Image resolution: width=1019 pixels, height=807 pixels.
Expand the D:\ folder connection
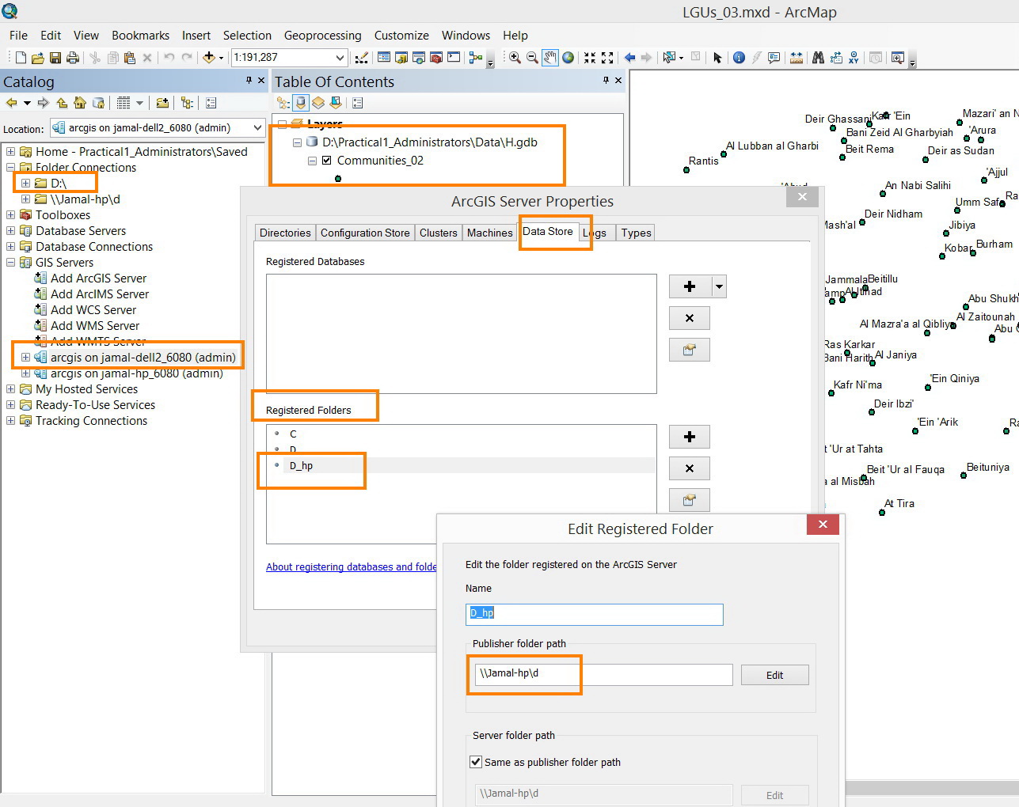(25, 183)
